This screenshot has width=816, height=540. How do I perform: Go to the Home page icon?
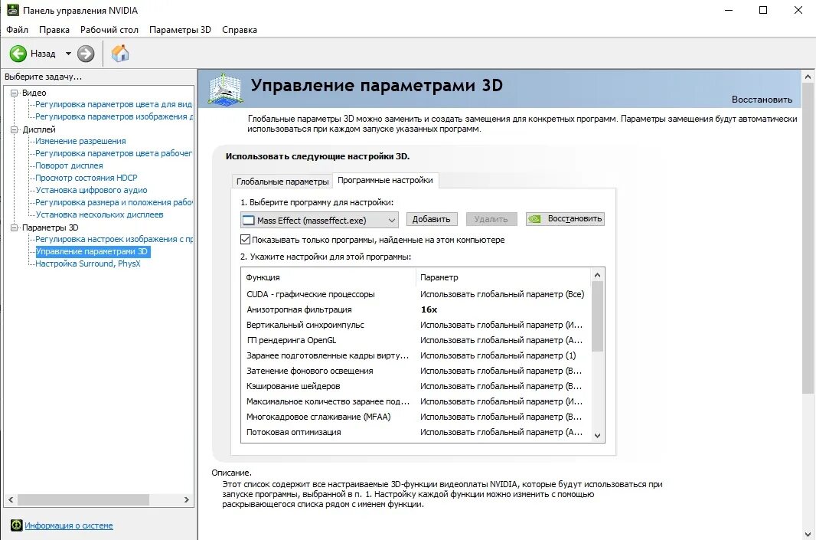coord(120,53)
